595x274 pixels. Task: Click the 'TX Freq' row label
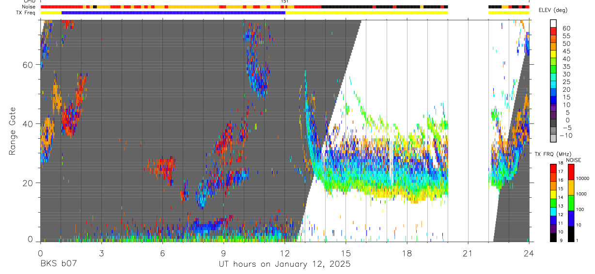tap(26, 13)
